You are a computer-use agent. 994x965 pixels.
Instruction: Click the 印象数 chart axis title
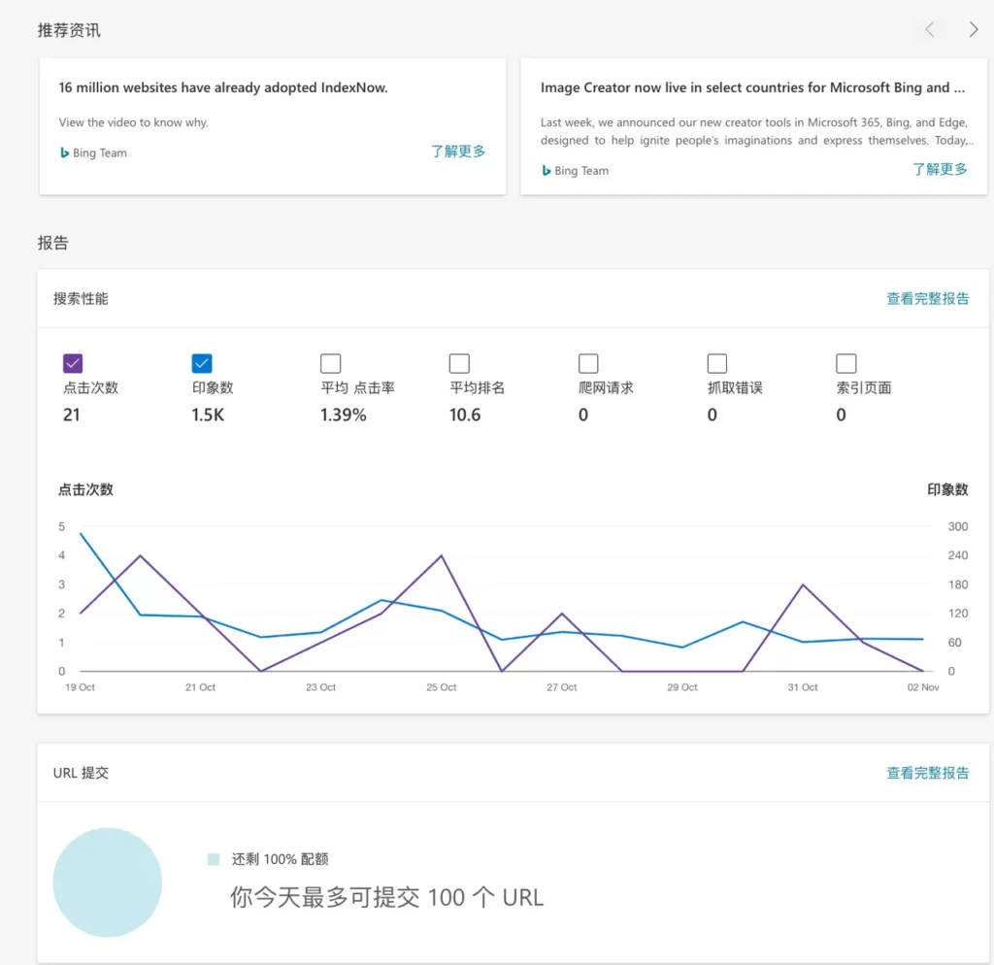click(x=947, y=489)
